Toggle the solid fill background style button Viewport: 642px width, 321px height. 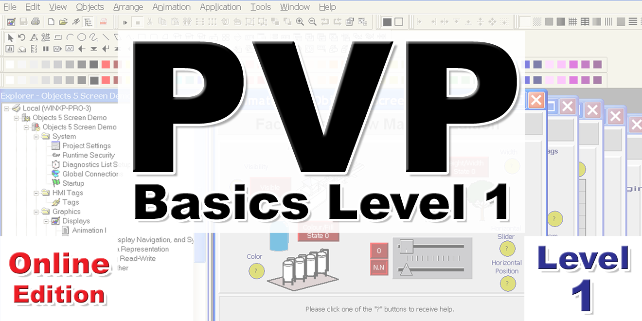point(387,22)
